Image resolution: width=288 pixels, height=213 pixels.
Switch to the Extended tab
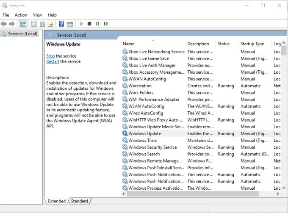(57, 201)
